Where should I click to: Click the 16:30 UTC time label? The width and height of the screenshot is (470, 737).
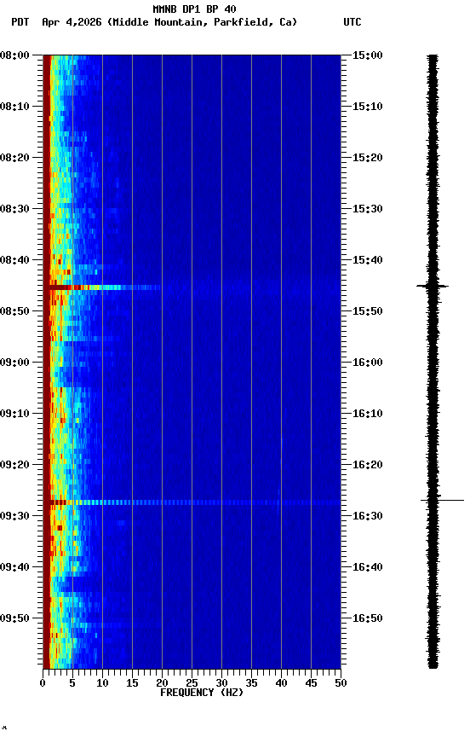click(368, 516)
